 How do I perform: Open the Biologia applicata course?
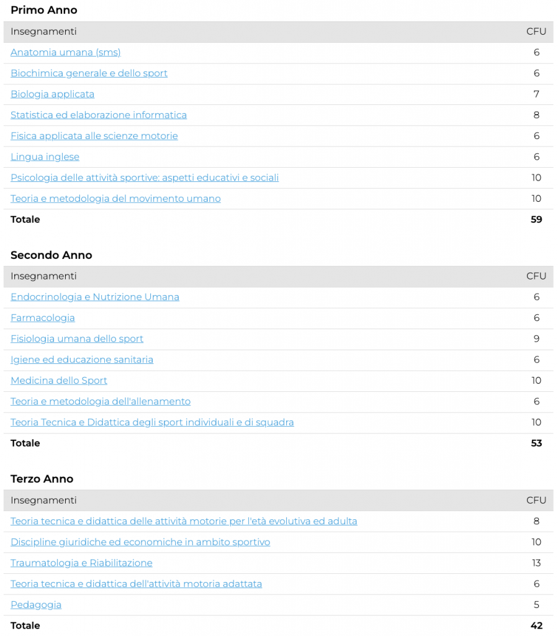[x=52, y=94]
